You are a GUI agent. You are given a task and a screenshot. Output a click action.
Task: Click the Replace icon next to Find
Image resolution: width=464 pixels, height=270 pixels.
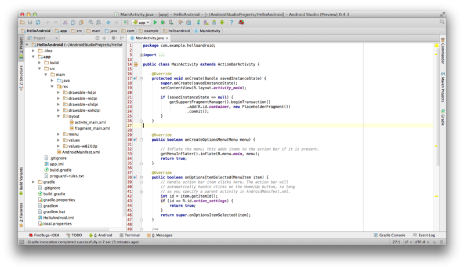99,22
